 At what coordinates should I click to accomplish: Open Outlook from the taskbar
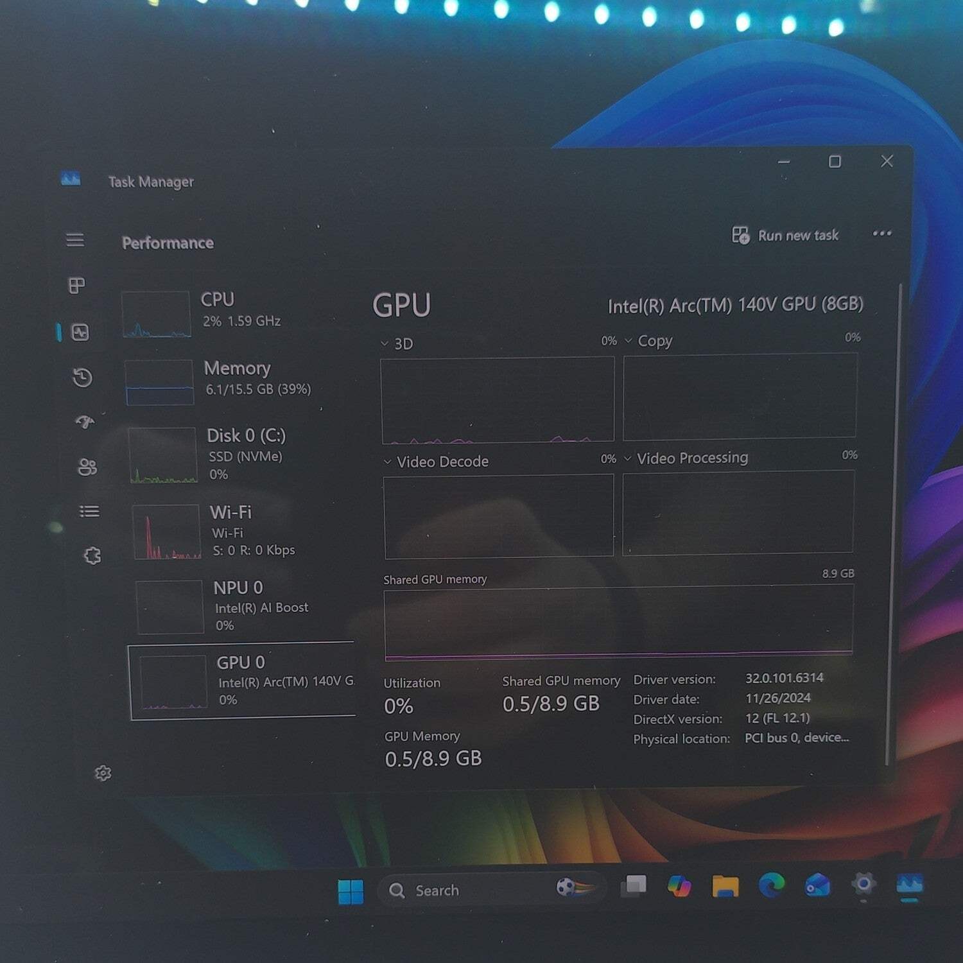(818, 885)
